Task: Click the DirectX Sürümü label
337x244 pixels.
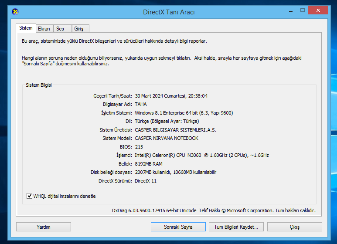Action: pos(116,181)
